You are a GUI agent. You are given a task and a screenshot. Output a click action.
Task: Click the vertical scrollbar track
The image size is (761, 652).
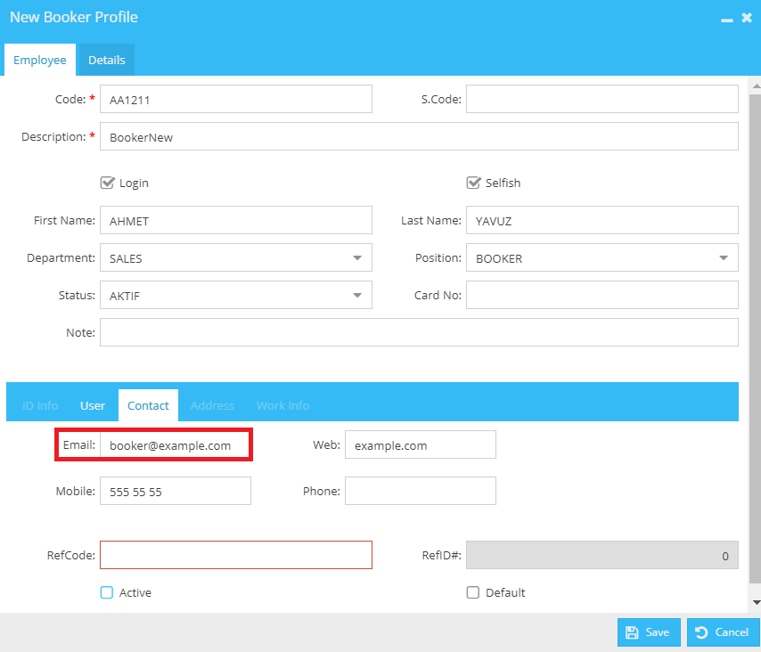756,339
